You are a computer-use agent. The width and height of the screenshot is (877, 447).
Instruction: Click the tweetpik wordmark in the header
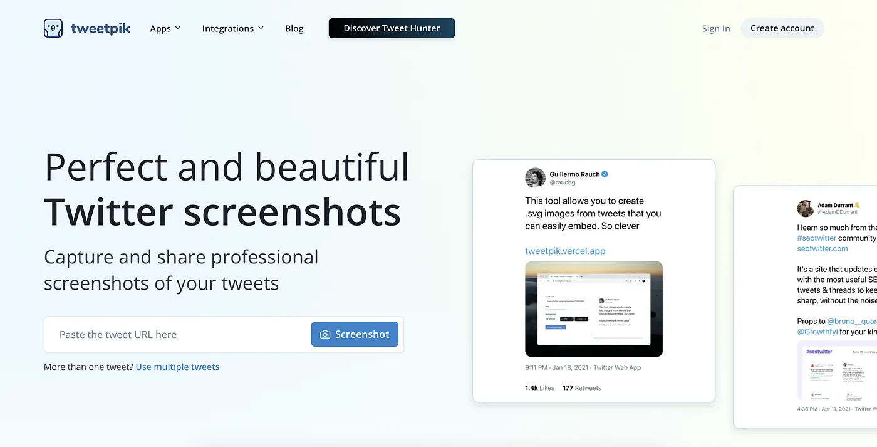(100, 28)
